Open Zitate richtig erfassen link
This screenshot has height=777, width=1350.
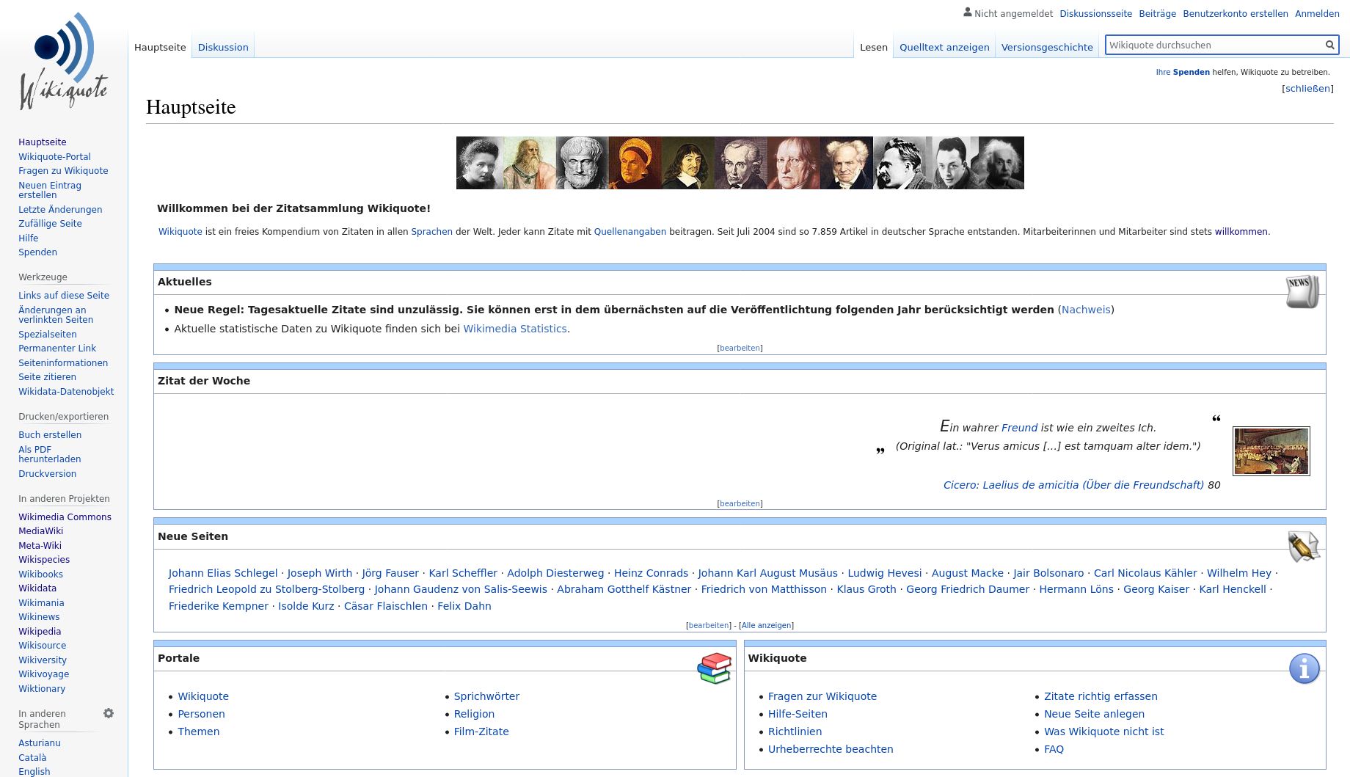click(x=1101, y=696)
